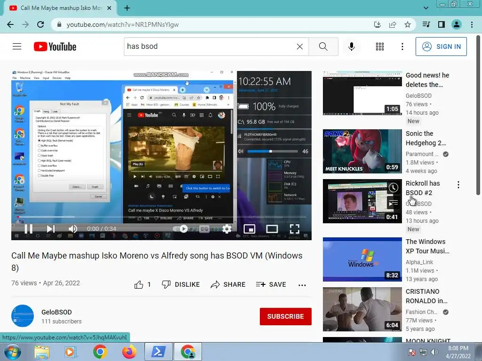Open more actions under the video
Image resolution: width=482 pixels, height=361 pixels.
(x=302, y=285)
